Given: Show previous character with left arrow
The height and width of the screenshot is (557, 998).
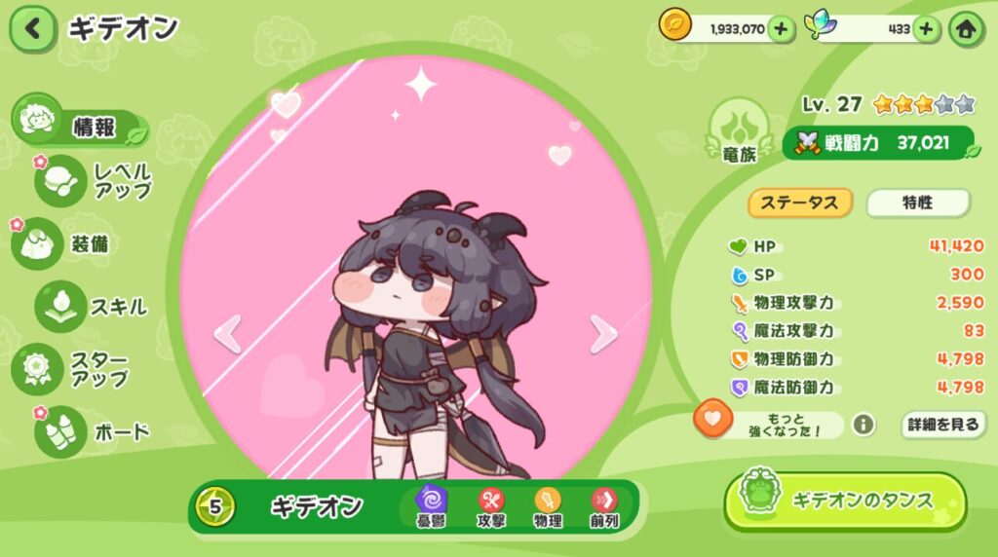Looking at the screenshot, I should [x=228, y=333].
